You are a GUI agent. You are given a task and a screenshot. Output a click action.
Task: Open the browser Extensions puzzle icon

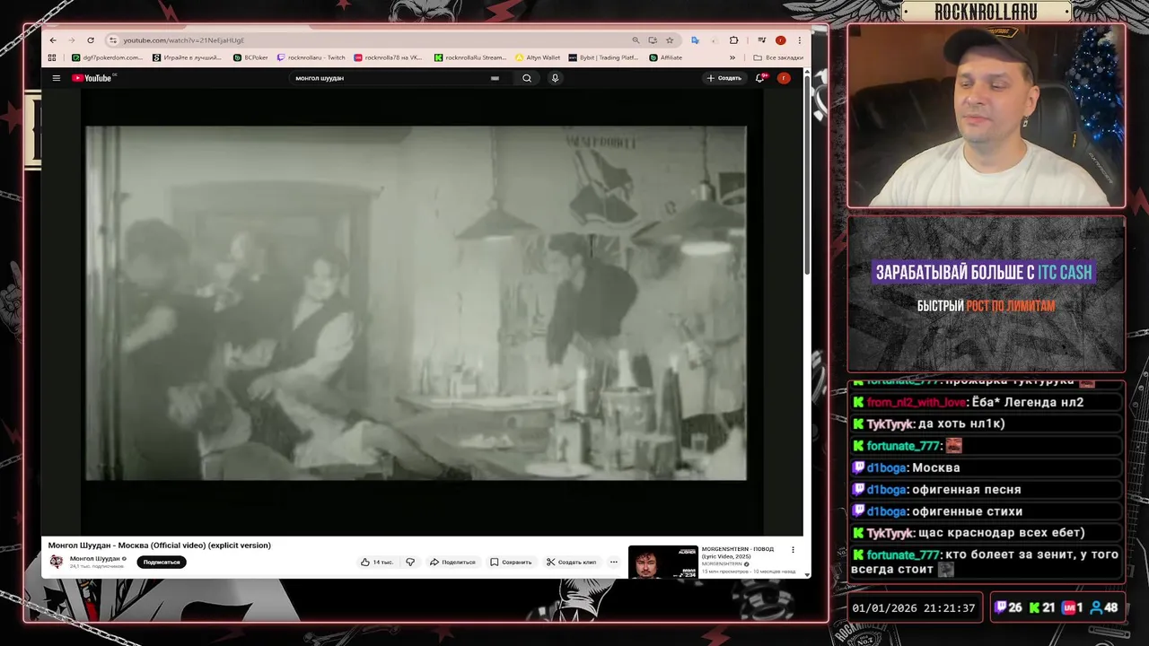pyautogui.click(x=733, y=40)
